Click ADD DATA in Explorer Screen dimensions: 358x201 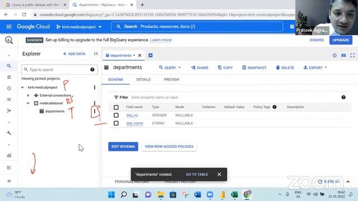click(x=74, y=54)
